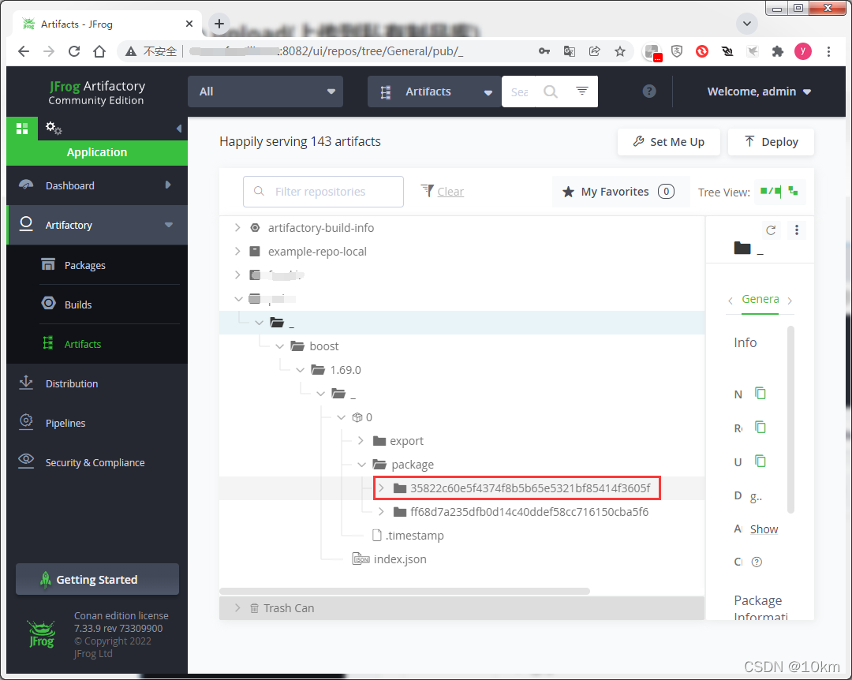Open the Artifacts search type dropdown

pyautogui.click(x=434, y=92)
